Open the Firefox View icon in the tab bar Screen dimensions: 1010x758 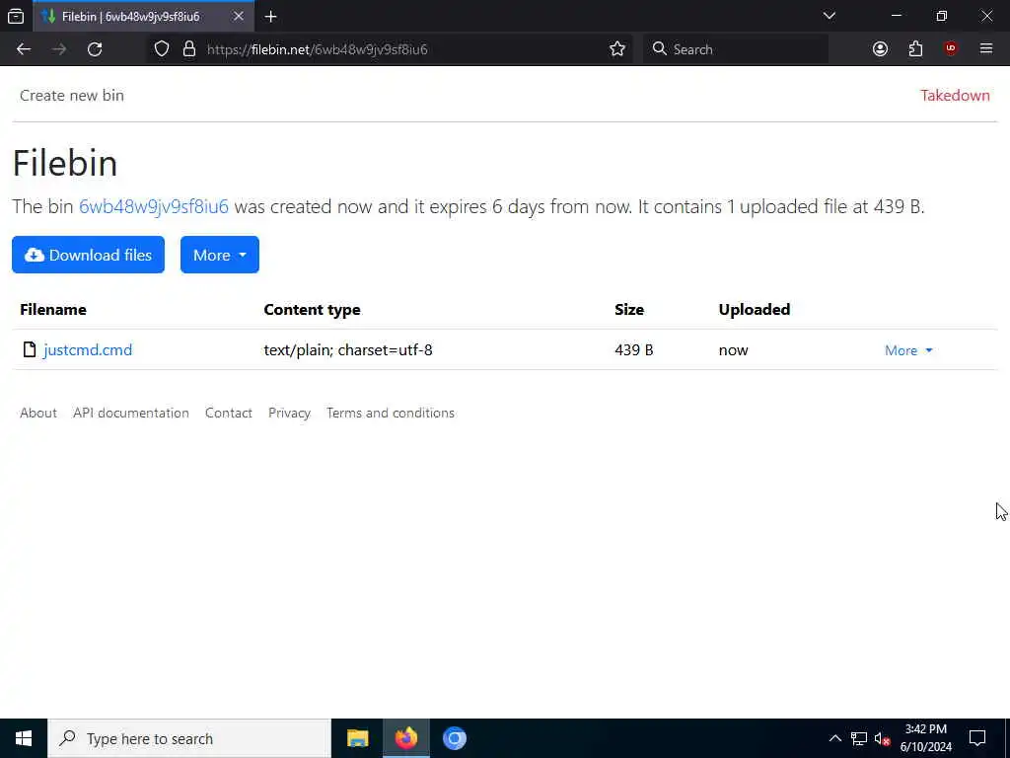16,17
